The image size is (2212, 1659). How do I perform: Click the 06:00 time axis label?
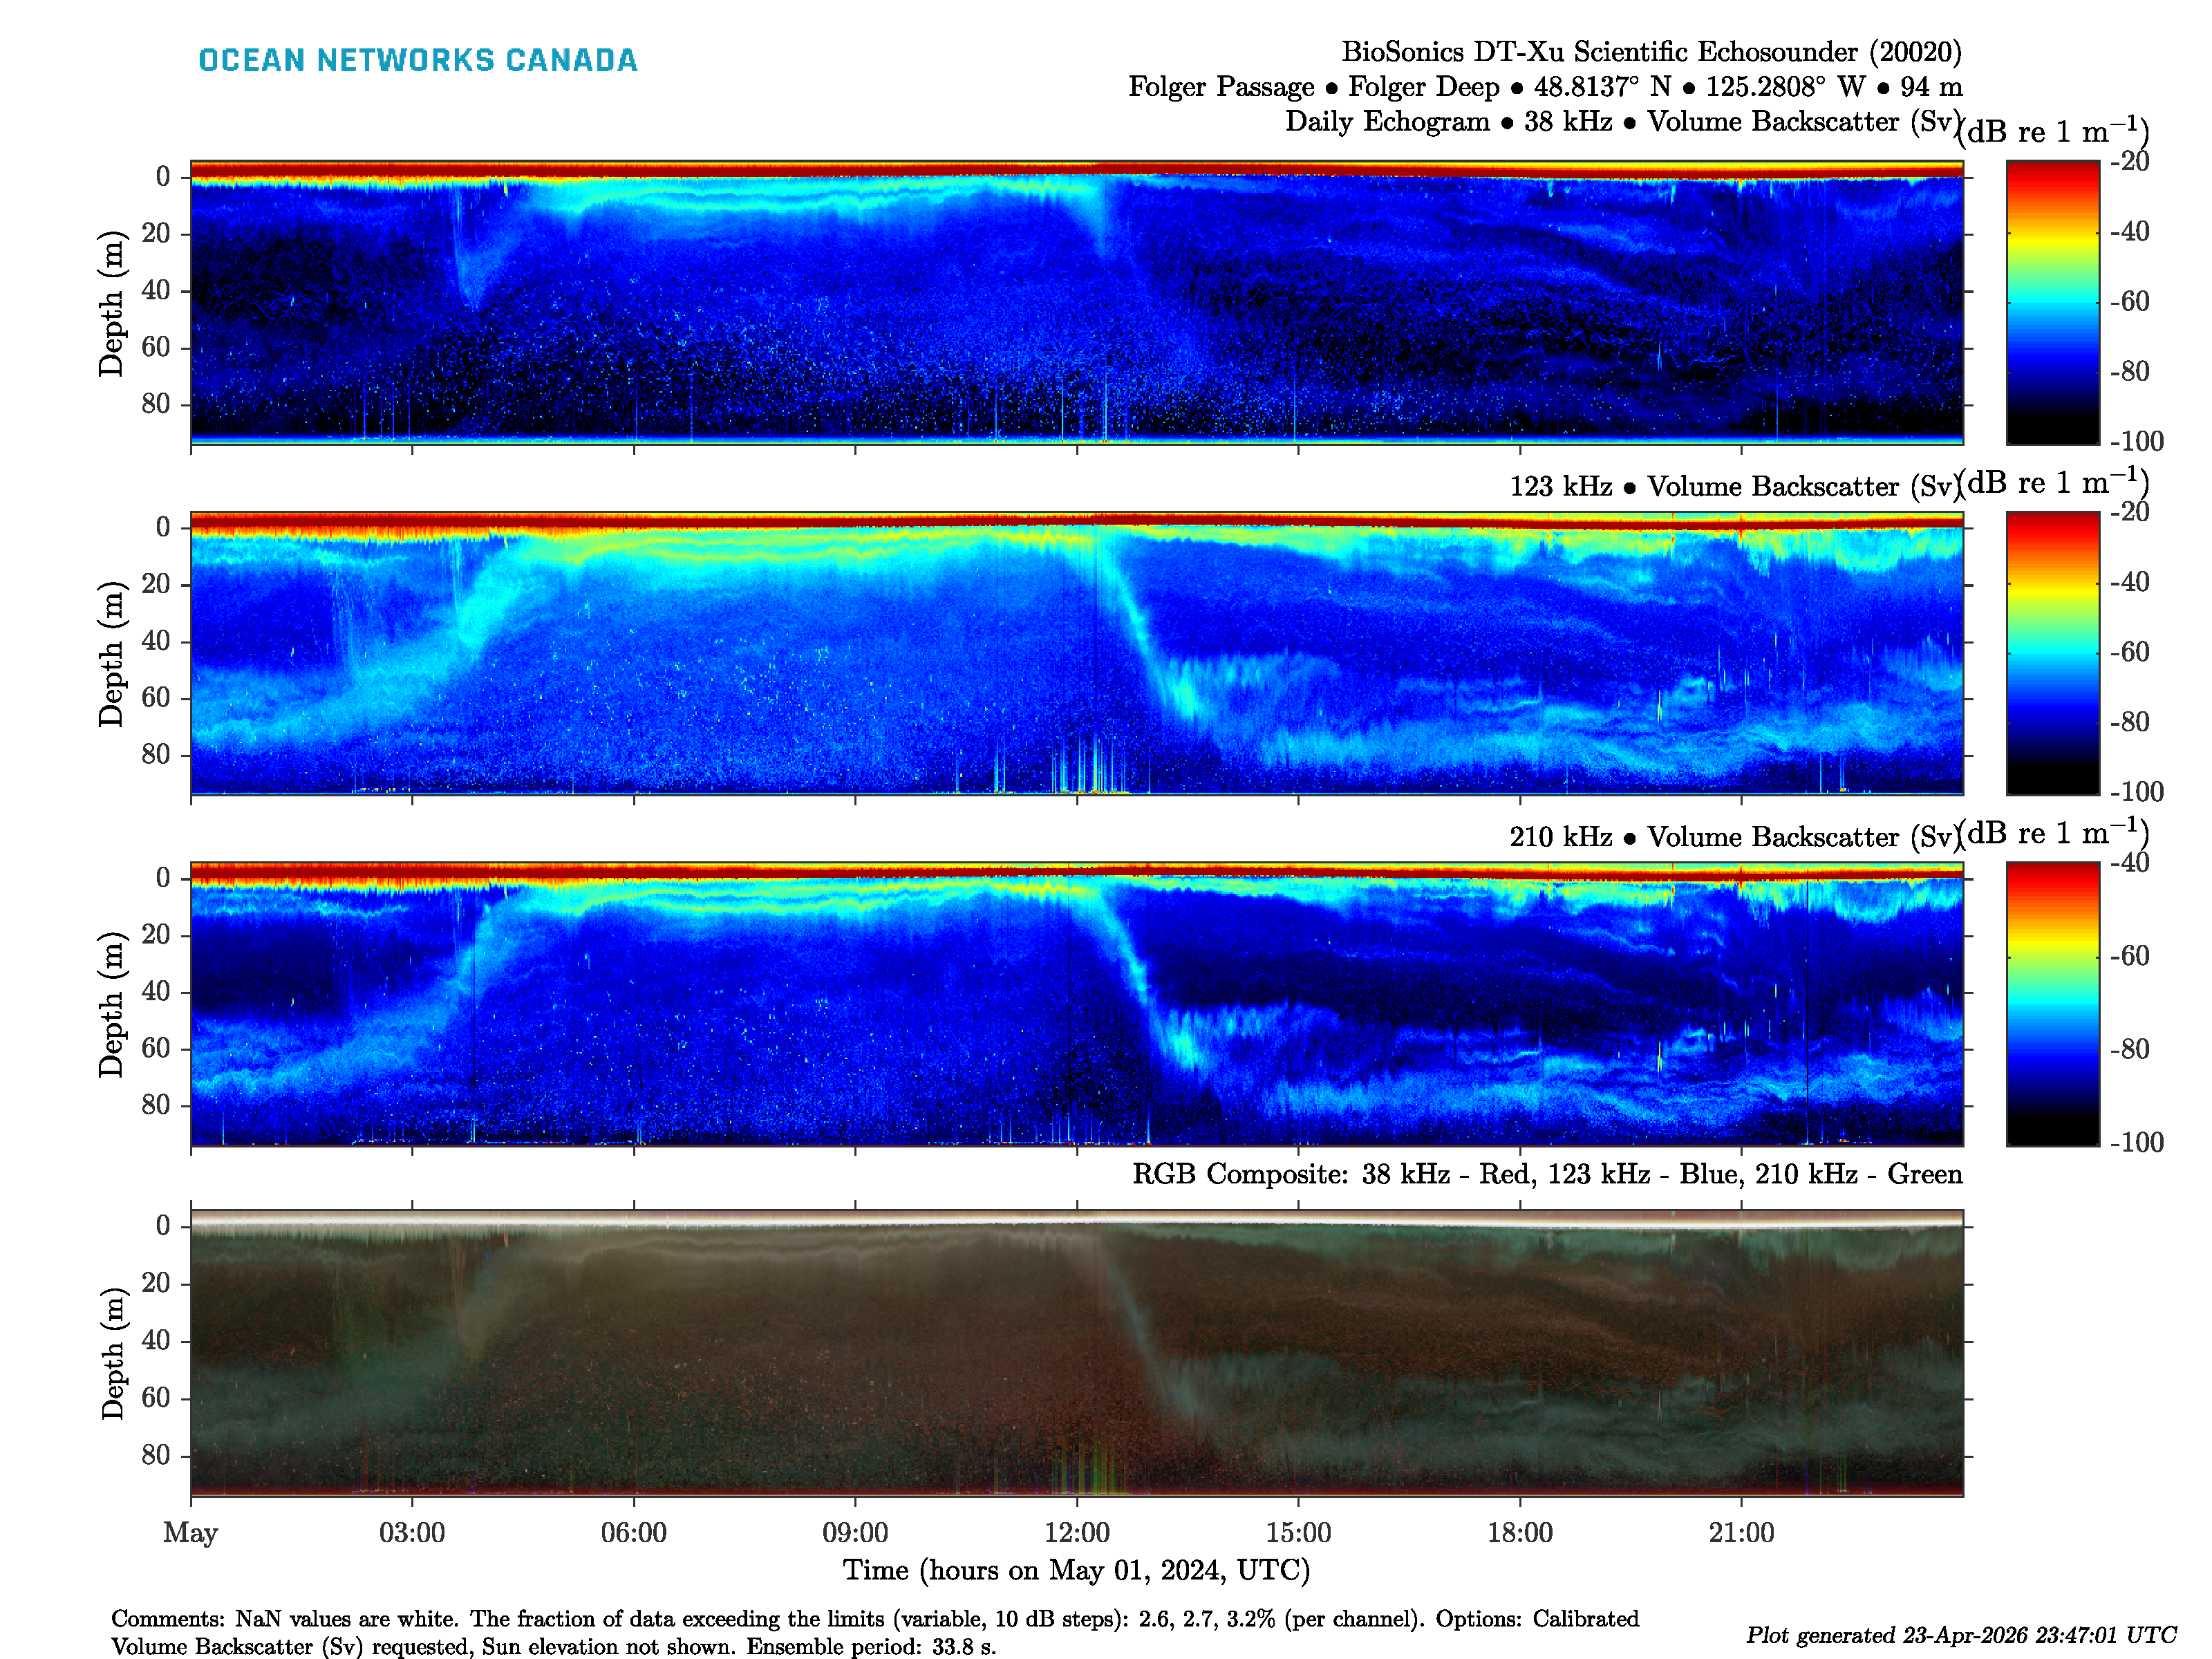click(x=634, y=1533)
